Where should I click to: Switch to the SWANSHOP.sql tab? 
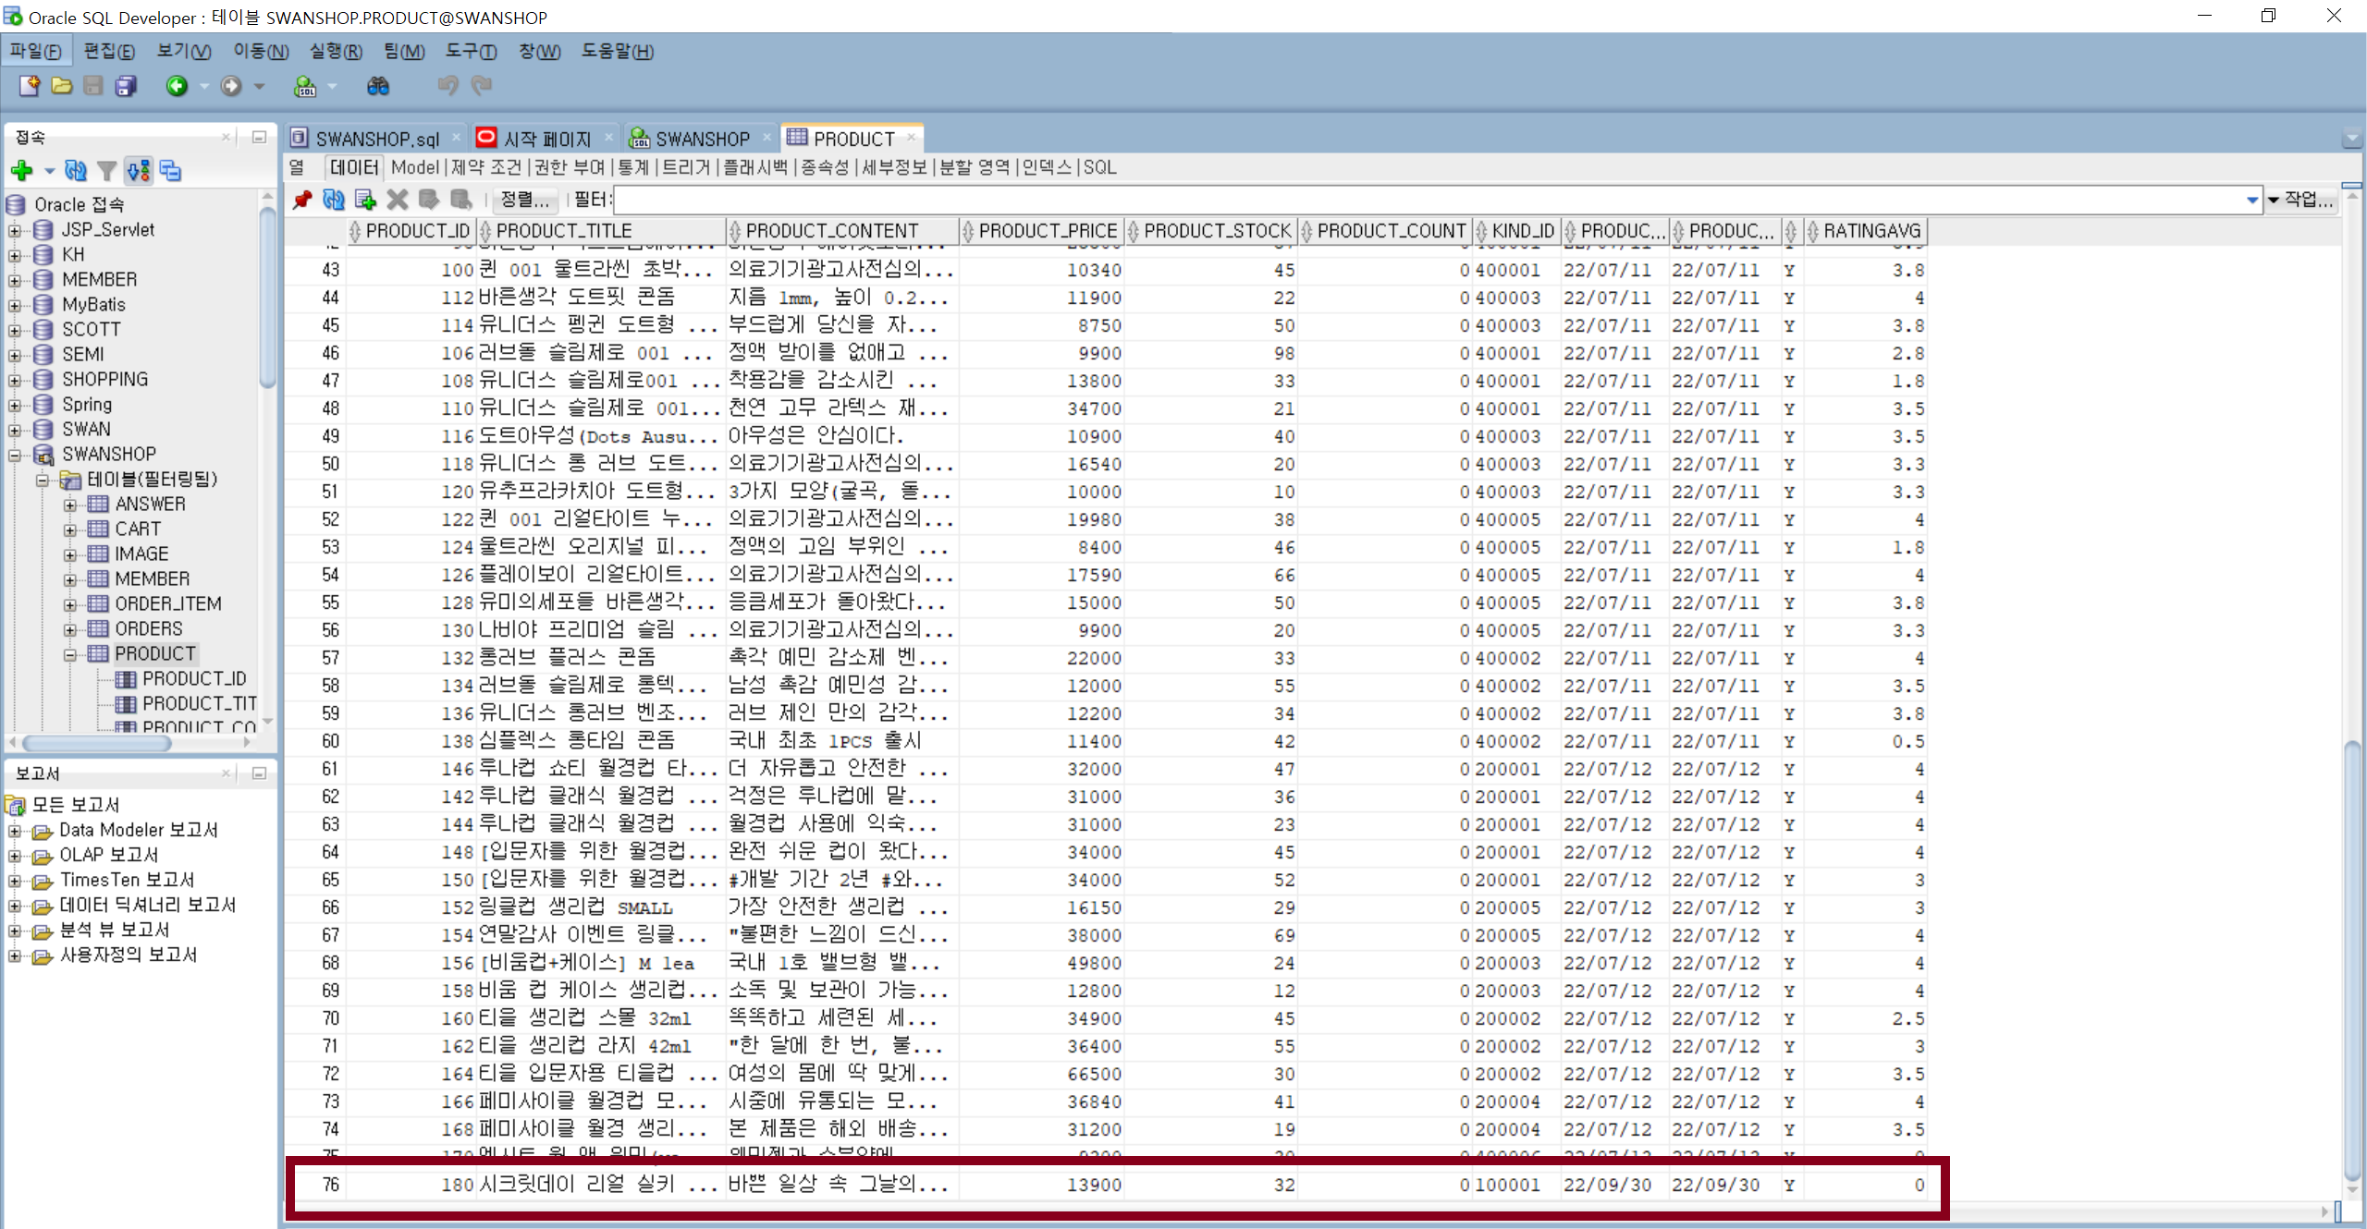[376, 139]
